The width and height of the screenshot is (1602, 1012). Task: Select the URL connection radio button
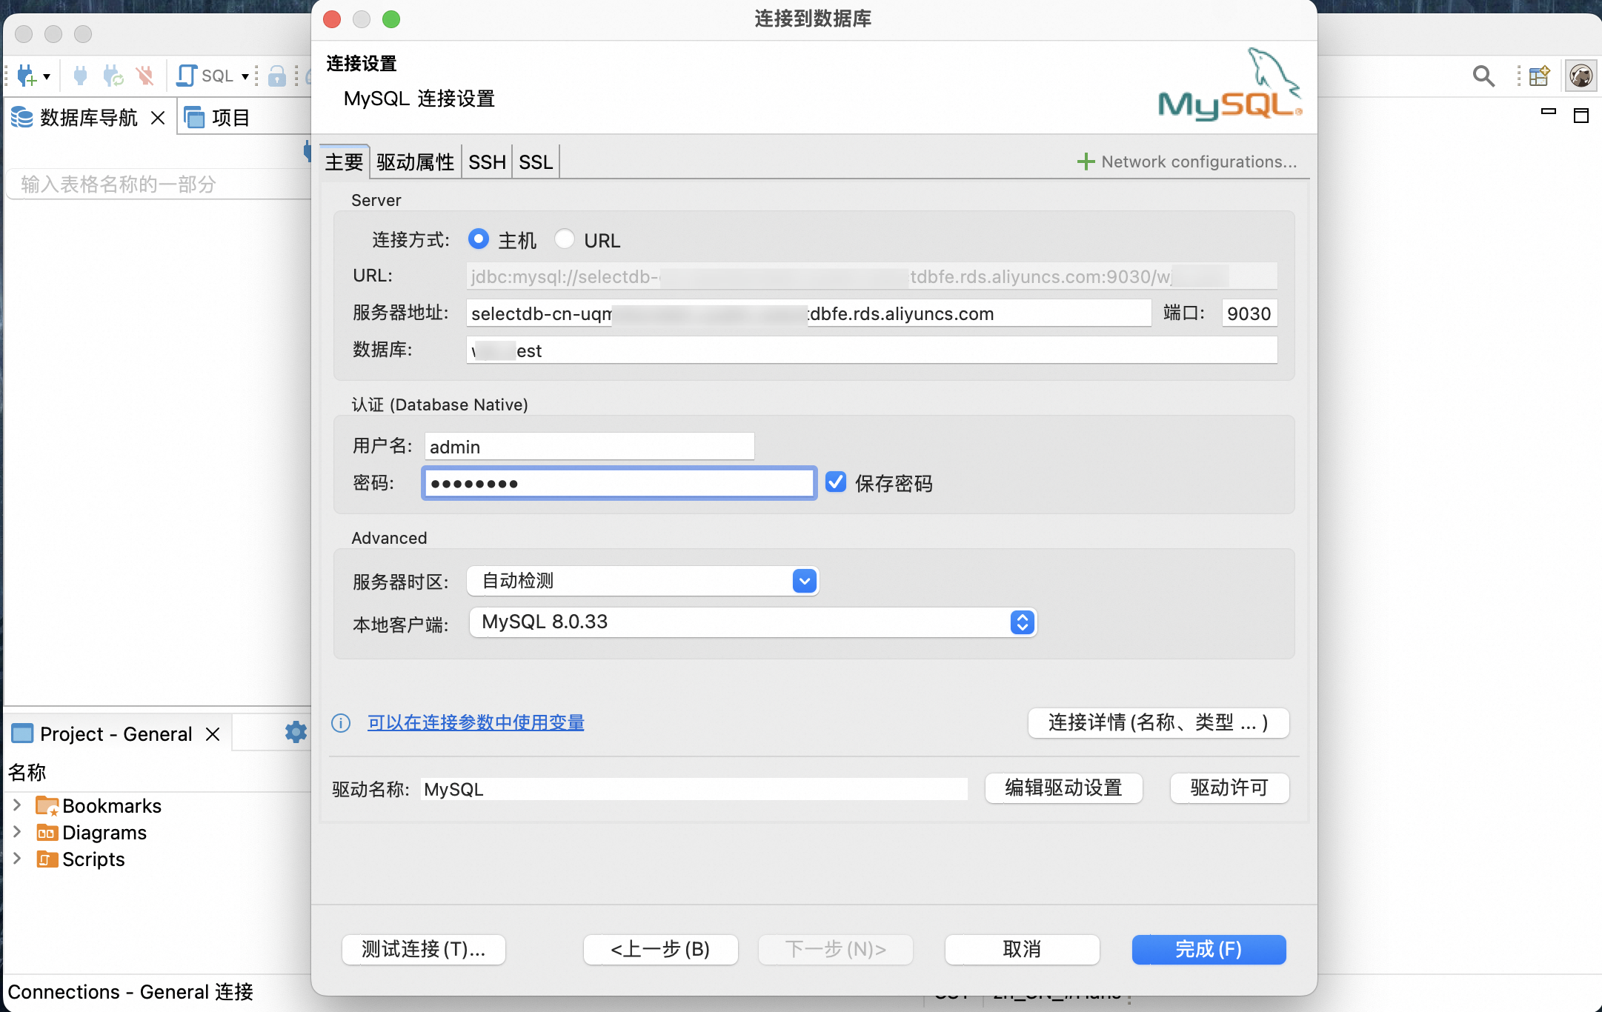pyautogui.click(x=565, y=239)
